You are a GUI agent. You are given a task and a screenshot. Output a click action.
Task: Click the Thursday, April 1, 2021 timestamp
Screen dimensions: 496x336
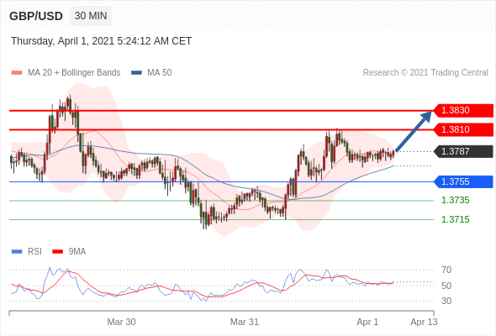[x=101, y=41]
